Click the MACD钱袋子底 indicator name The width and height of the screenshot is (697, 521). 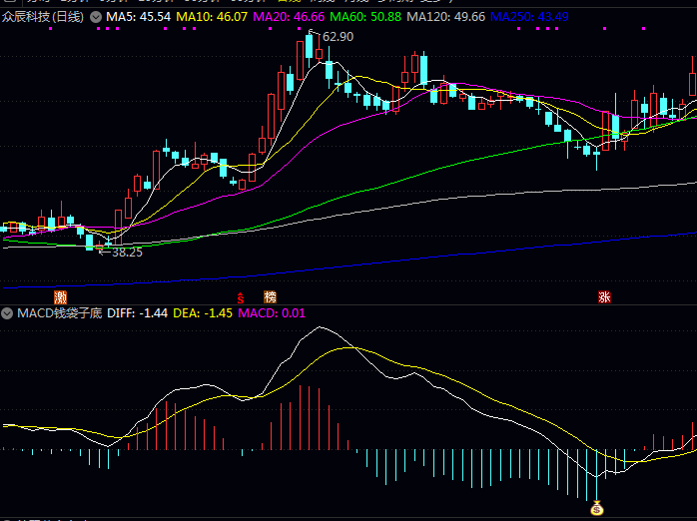click(x=59, y=313)
